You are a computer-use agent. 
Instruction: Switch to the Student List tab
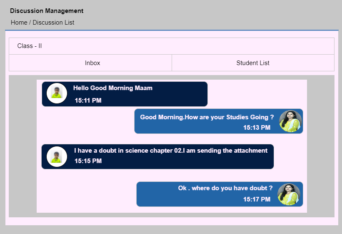click(x=253, y=63)
